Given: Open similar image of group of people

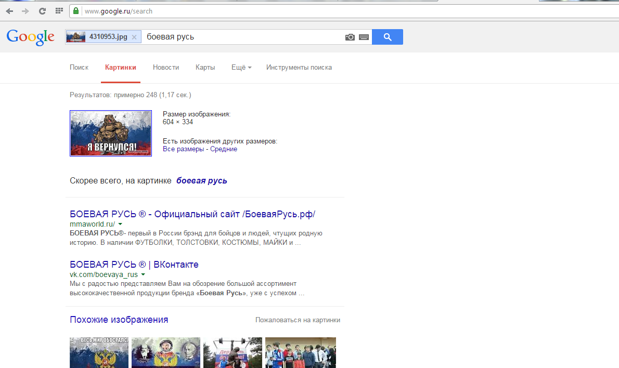Looking at the screenshot, I should 301,352.
